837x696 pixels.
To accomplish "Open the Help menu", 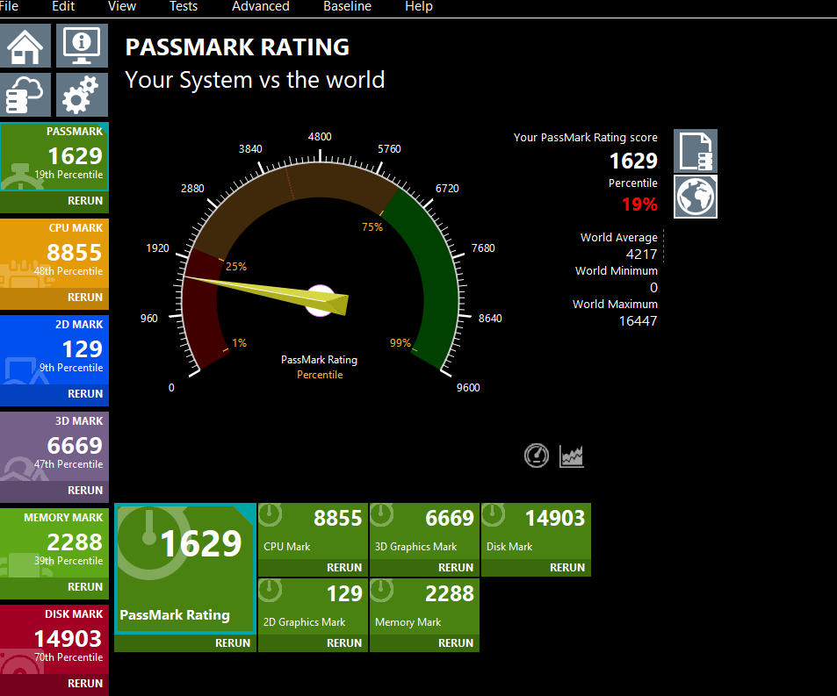I will click(x=419, y=6).
